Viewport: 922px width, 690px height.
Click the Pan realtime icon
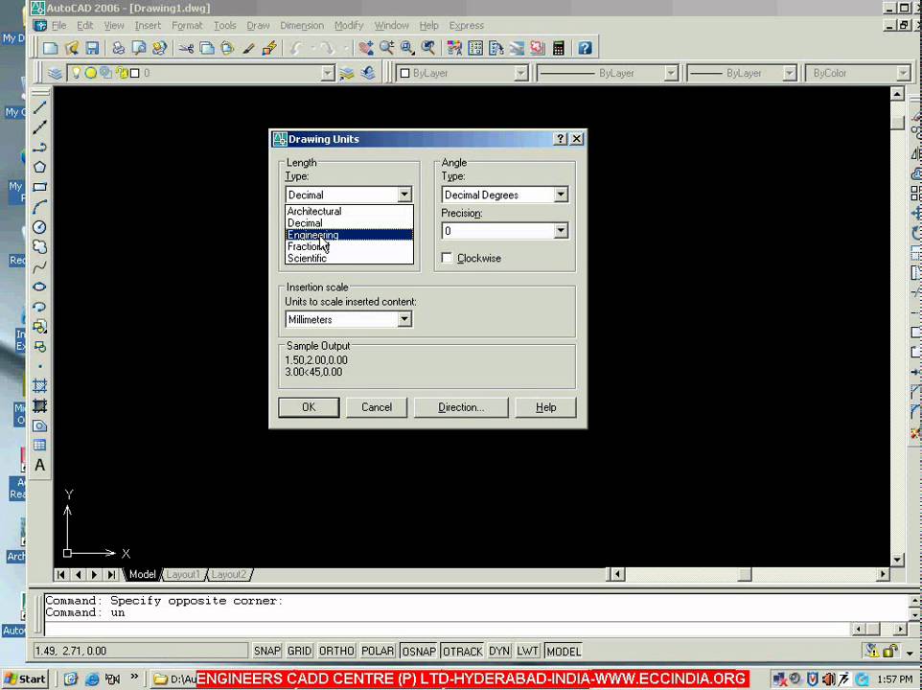click(366, 48)
